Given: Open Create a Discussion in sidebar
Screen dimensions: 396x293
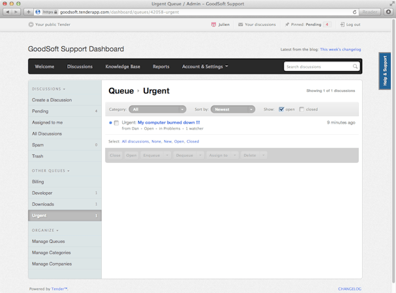Looking at the screenshot, I should [65, 100].
